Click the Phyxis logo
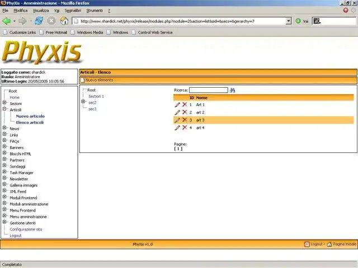This screenshot has width=358, height=268. pos(41,52)
